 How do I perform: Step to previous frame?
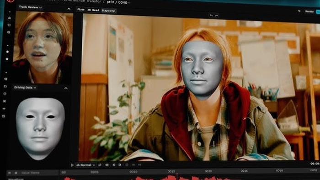pos(114,165)
